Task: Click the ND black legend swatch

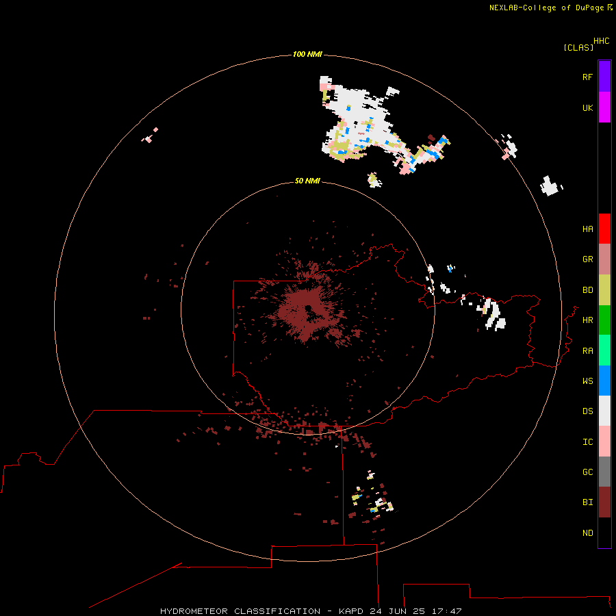Action: tap(604, 532)
